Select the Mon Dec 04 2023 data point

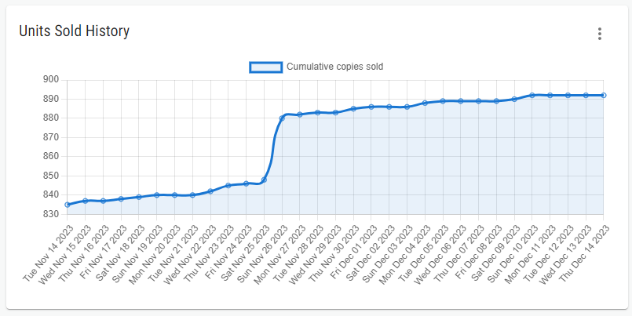(x=425, y=103)
